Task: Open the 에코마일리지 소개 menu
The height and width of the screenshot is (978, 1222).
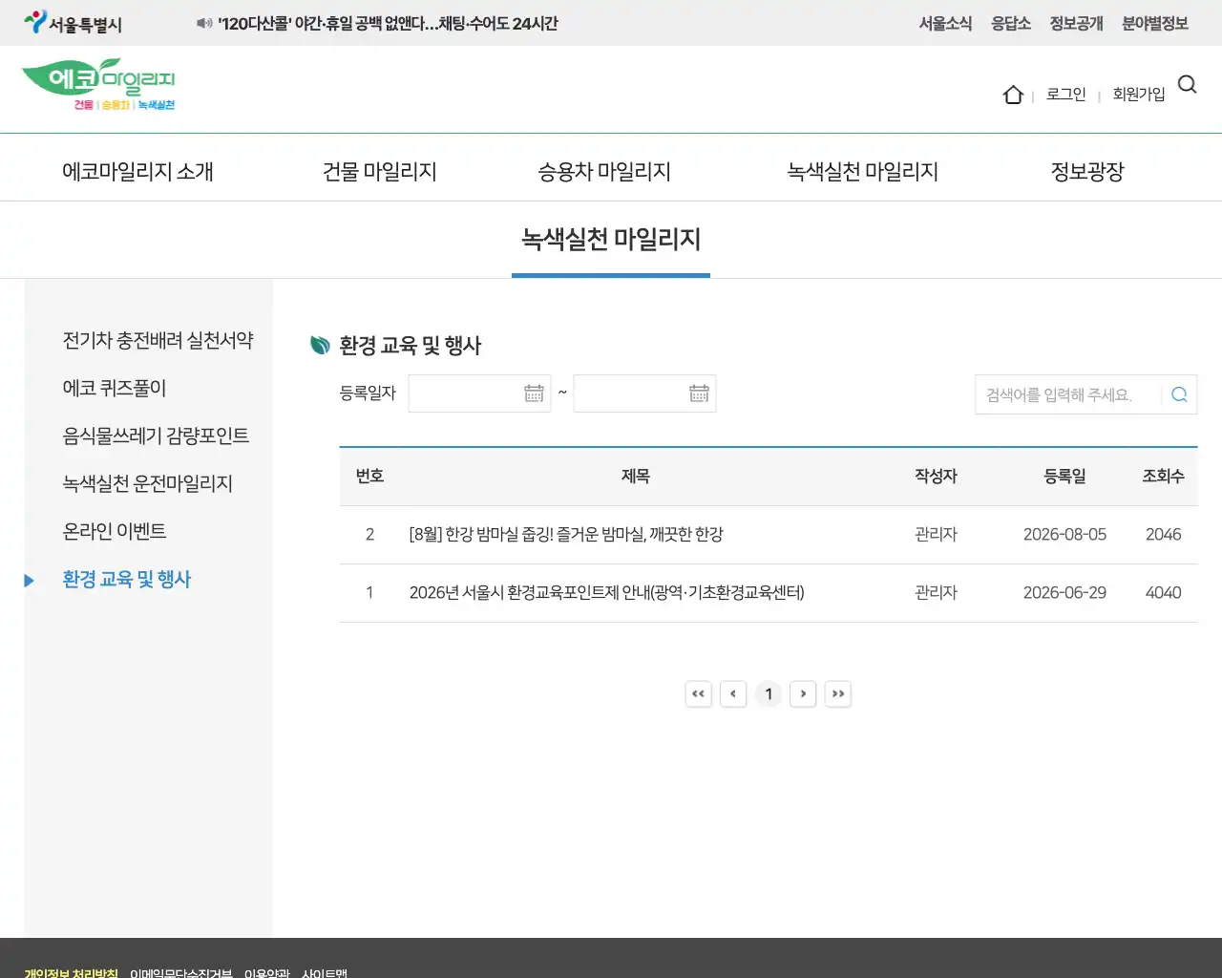Action: tap(137, 172)
